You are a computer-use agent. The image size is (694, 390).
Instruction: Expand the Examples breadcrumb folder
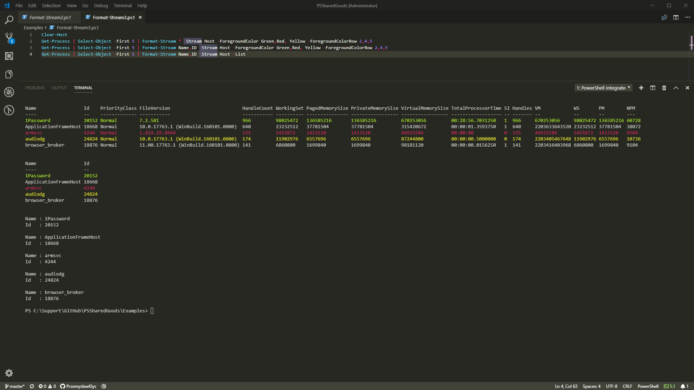[33, 27]
